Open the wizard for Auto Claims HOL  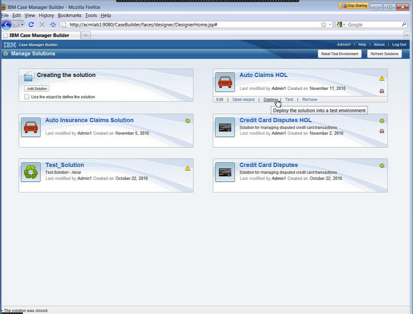click(243, 99)
